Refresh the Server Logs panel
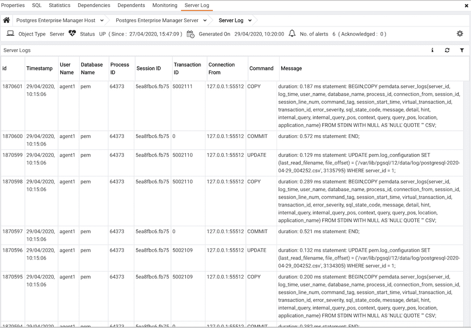Screen dimensions: 471x328 click(x=447, y=50)
